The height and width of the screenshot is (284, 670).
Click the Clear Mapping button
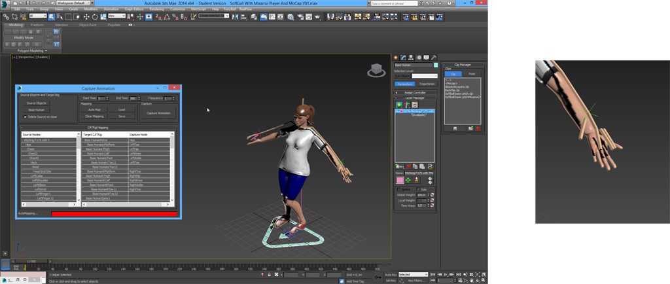coord(94,116)
